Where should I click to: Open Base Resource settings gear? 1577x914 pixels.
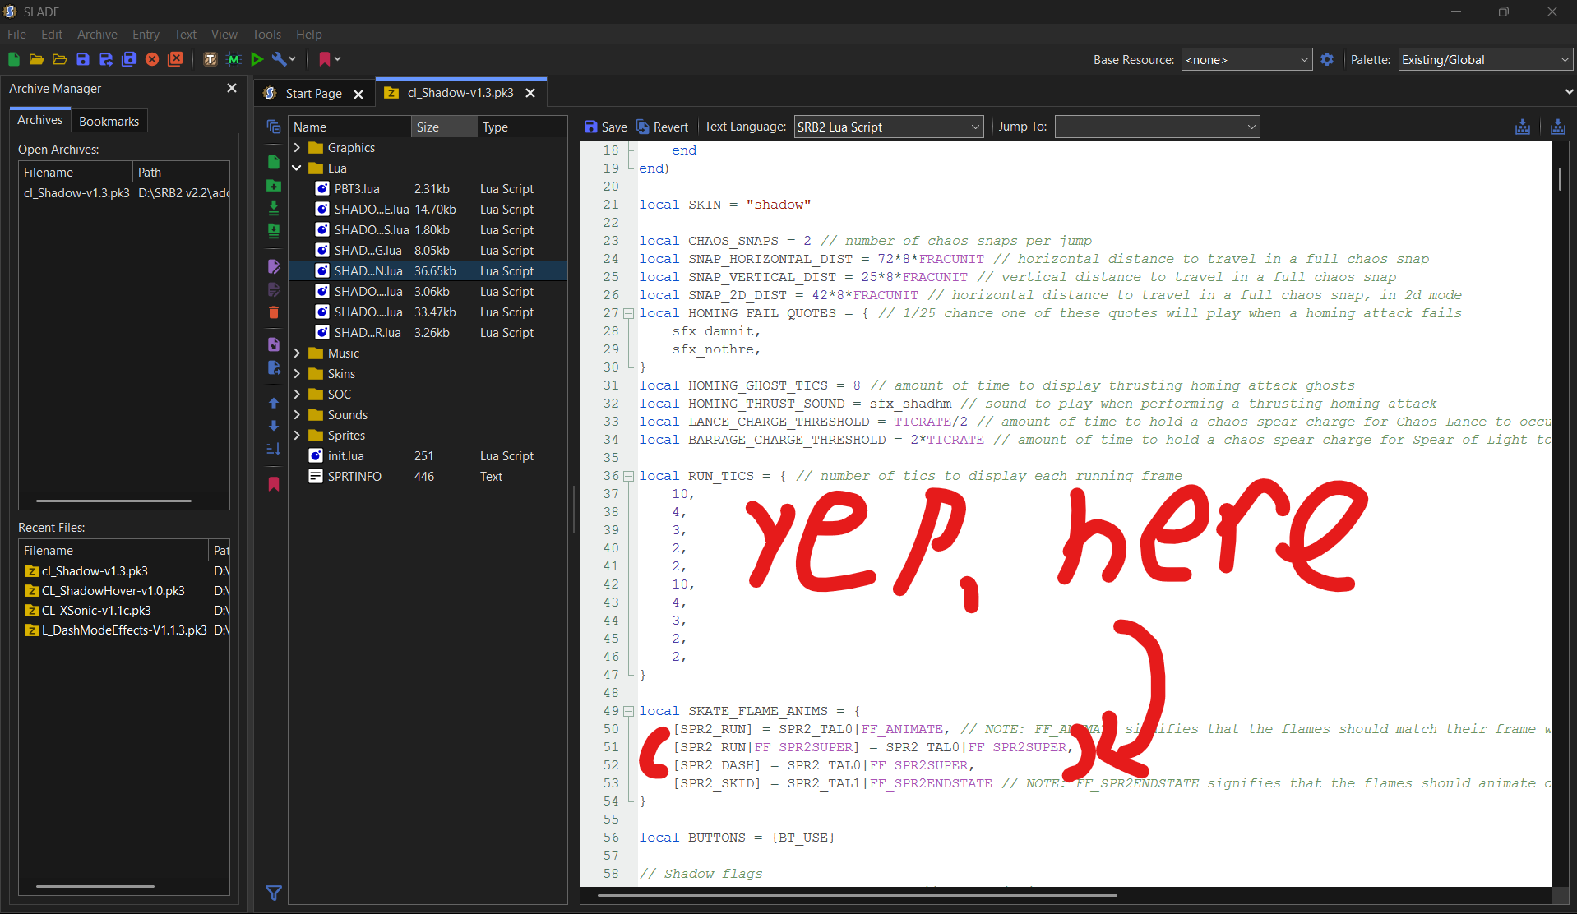click(1327, 59)
